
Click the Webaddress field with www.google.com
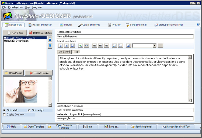click(x=125, y=118)
